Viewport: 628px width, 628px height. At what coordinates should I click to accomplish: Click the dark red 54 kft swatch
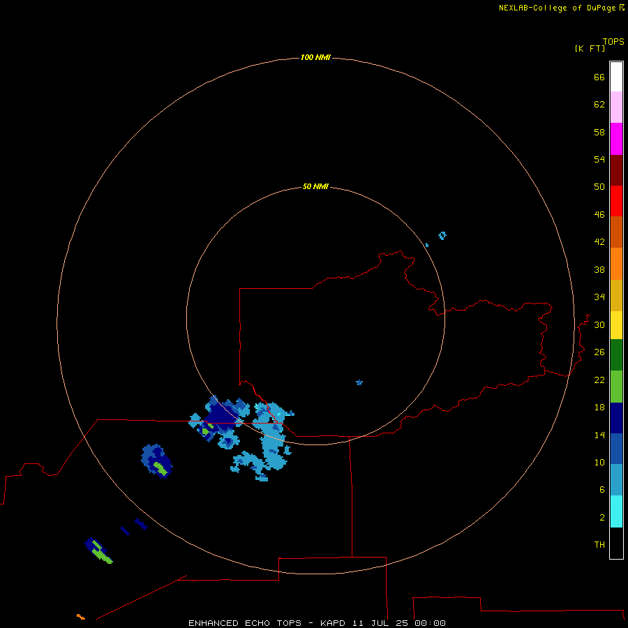(x=616, y=170)
